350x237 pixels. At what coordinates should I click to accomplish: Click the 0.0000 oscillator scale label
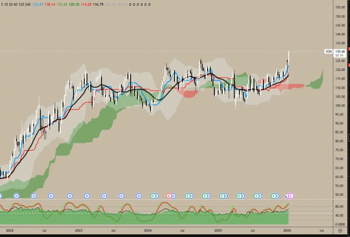(x=340, y=224)
